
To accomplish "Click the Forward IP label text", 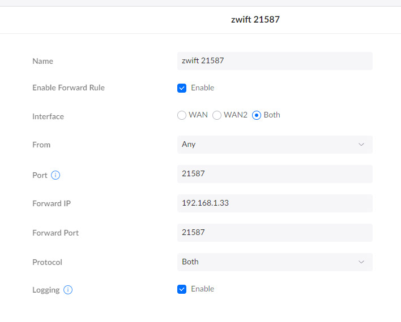I will pyautogui.click(x=52, y=203).
